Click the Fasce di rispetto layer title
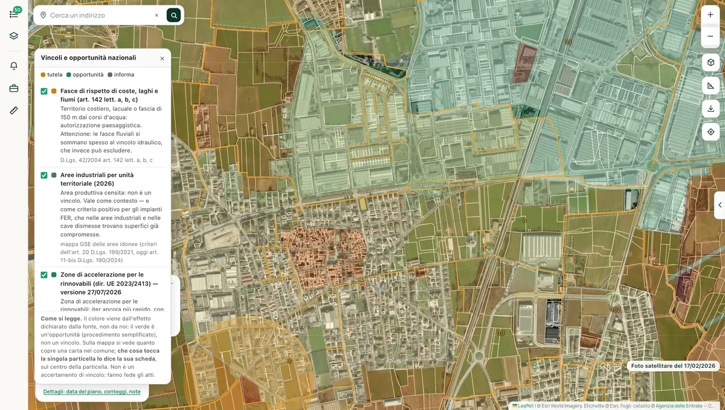 109,95
